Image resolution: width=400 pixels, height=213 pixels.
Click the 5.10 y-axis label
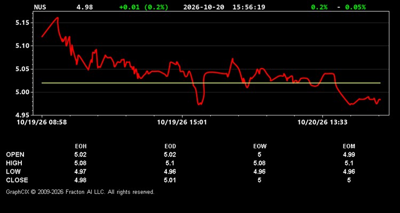pyautogui.click(x=22, y=46)
